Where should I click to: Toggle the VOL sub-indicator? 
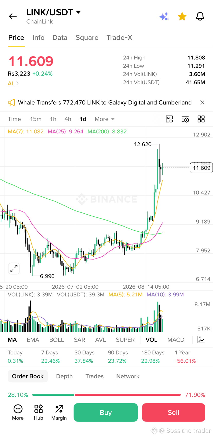point(151,340)
